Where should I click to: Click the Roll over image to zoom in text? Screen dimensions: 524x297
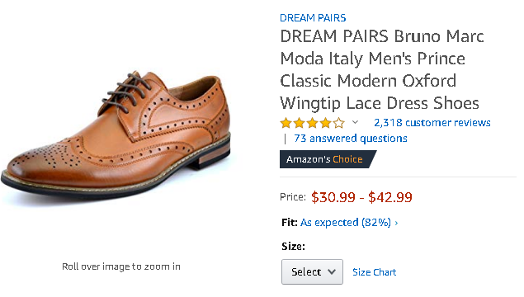click(x=121, y=266)
